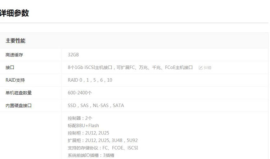Click the RAID 0,1,5,6,10 value
270x159 pixels.
pos(90,80)
